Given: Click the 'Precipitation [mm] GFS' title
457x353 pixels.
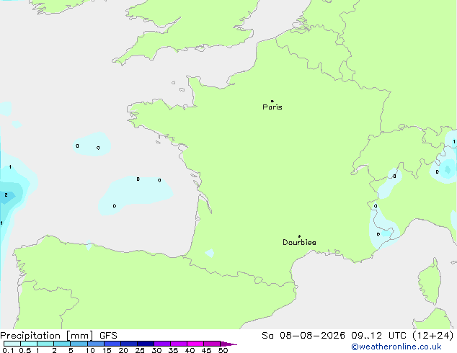Looking at the screenshot, I should tap(58, 336).
